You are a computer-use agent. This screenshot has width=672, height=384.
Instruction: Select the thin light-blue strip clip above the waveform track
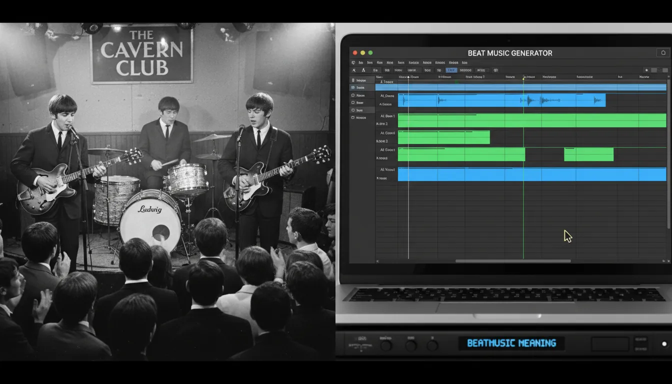(x=520, y=87)
